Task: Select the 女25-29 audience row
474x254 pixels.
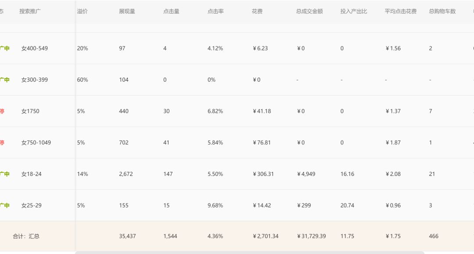Action: coord(31,205)
